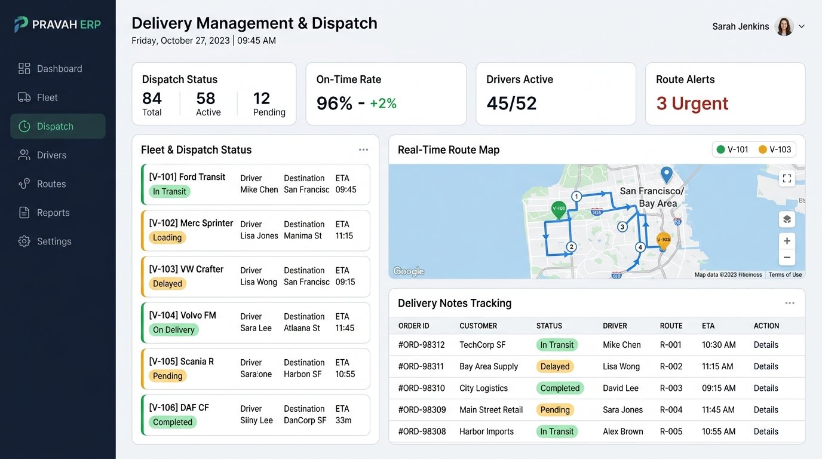This screenshot has height=459, width=822.
Task: Click the Pravah ERP logo icon
Action: (x=22, y=24)
